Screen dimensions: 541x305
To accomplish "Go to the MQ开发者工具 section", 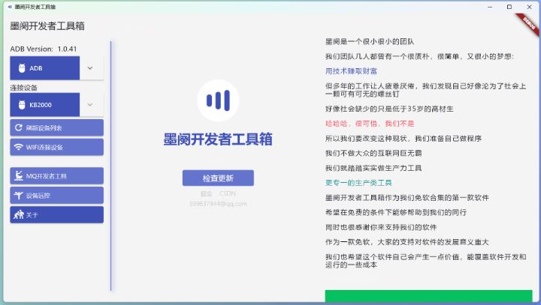I will pos(57,176).
